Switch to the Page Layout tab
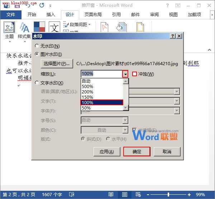 (x=93, y=15)
